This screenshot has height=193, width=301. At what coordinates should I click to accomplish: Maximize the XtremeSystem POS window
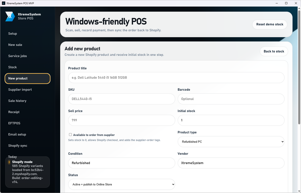click(x=286, y=3)
